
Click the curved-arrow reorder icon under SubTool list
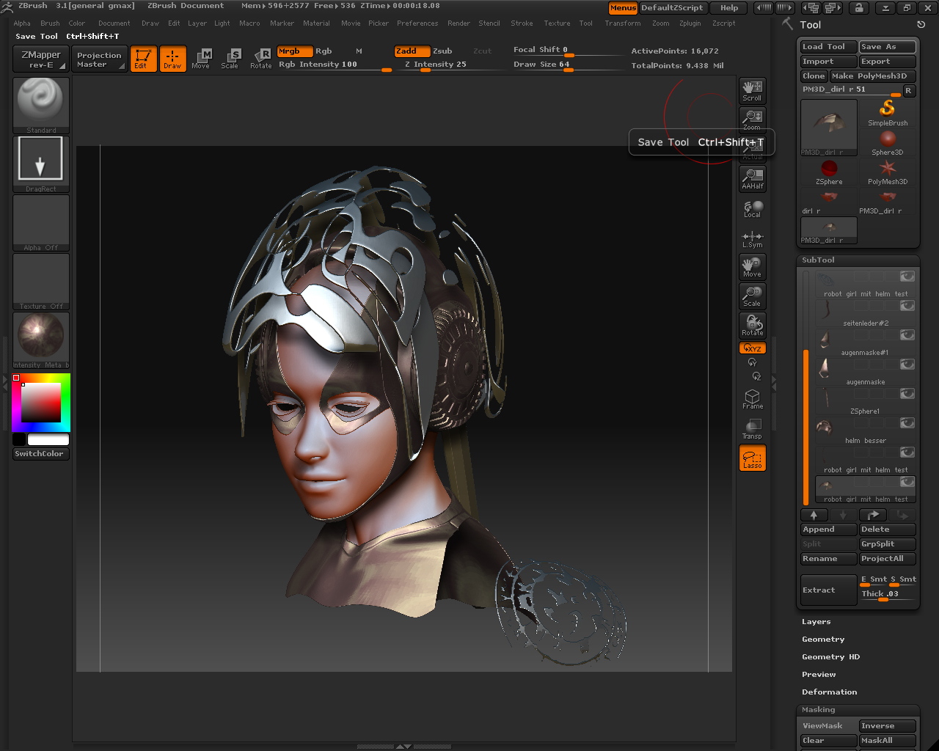(873, 516)
